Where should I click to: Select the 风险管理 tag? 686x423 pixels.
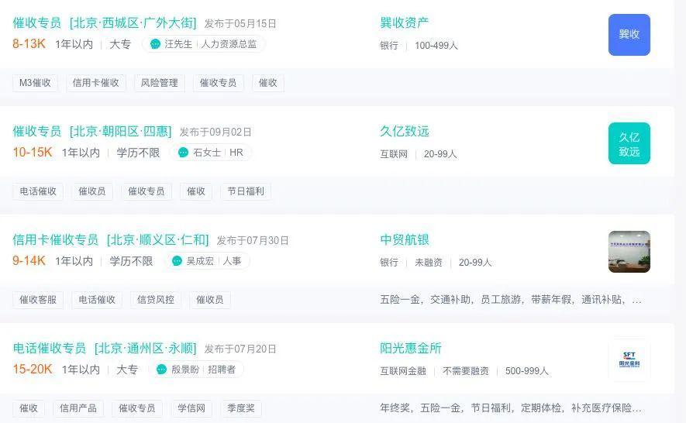coord(159,83)
